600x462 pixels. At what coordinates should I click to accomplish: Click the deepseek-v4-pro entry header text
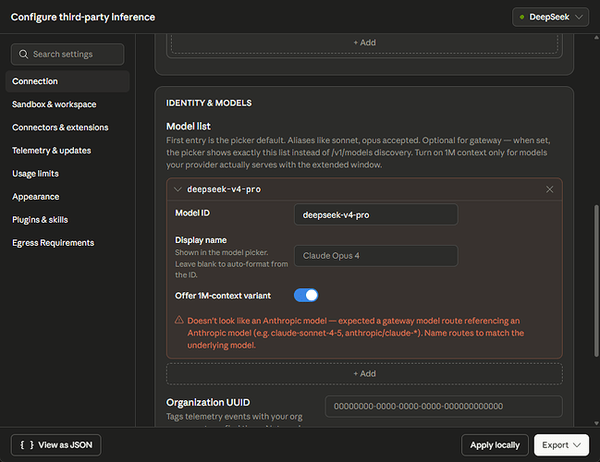[x=224, y=189]
